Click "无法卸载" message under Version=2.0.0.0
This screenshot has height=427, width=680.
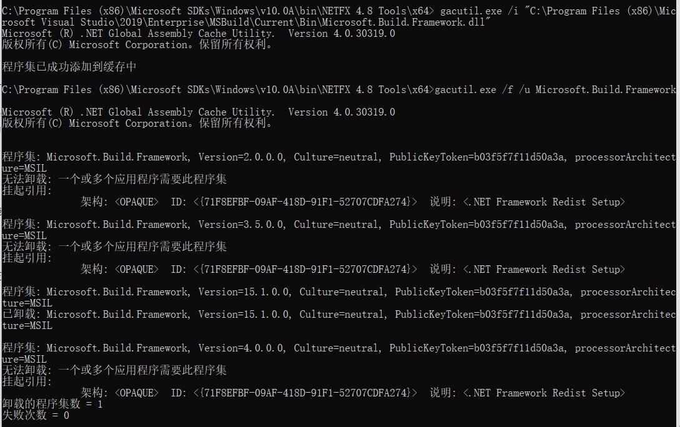[x=114, y=180]
